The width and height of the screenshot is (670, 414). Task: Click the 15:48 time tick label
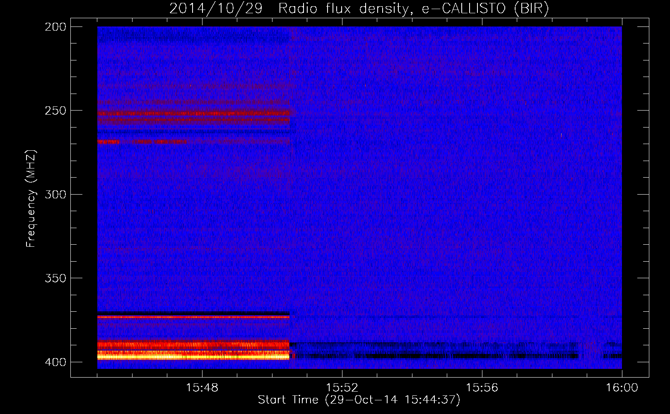[202, 388]
